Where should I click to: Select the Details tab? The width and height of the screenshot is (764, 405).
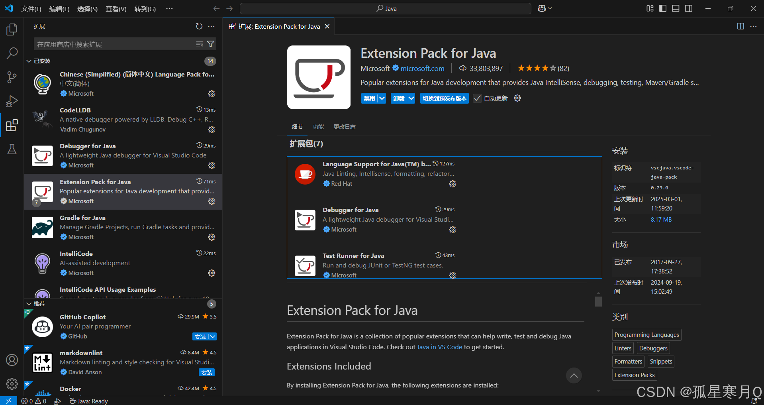point(297,127)
